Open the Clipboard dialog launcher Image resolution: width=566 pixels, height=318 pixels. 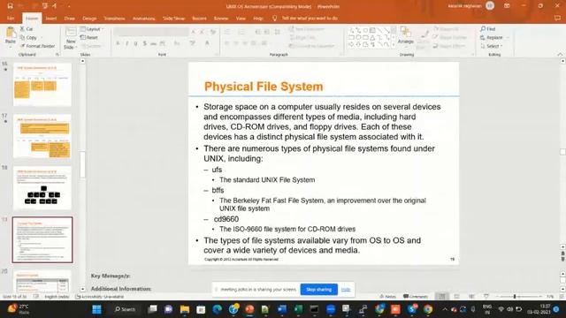57,55
